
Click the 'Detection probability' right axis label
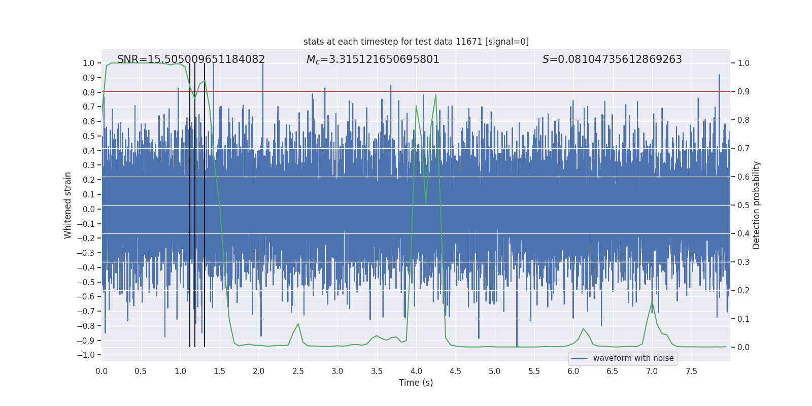coord(757,205)
